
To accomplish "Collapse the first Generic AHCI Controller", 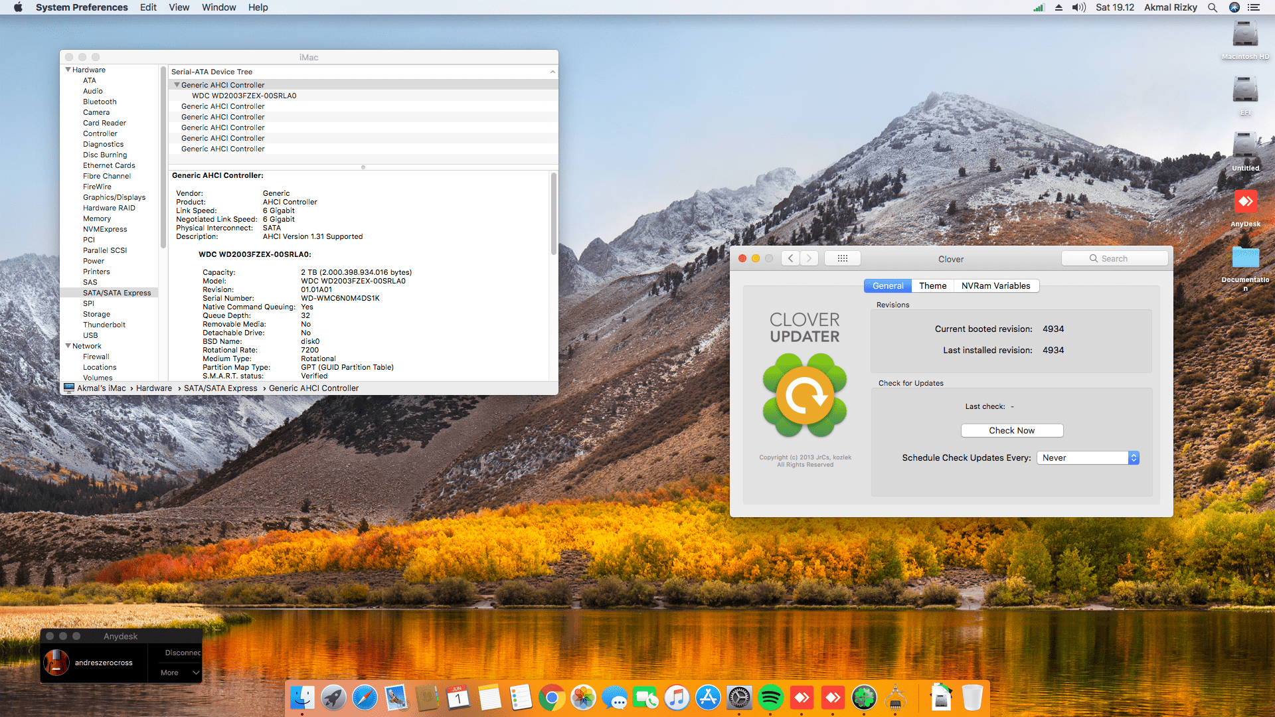I will pos(177,85).
